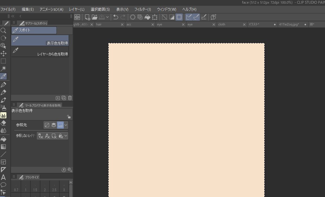Open Clip Studio launcher icon

pyautogui.click(x=77, y=17)
